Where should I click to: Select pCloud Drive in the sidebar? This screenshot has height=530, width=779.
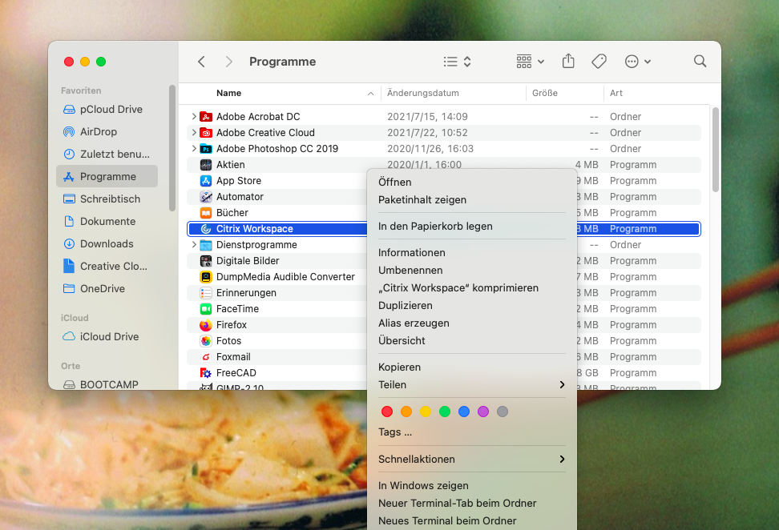(x=107, y=109)
